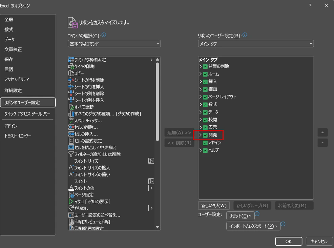The height and width of the screenshot is (248, 334).
Task: Click the すべてのグラフの種類 chart icon
Action: click(x=71, y=114)
